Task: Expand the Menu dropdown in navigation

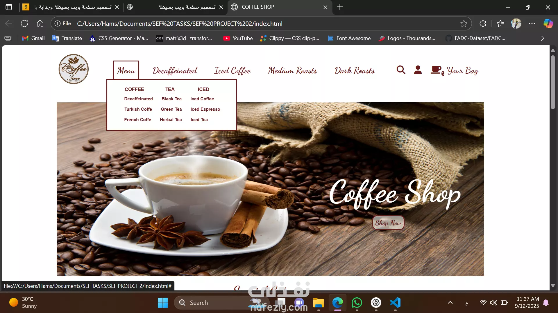Action: pos(126,70)
